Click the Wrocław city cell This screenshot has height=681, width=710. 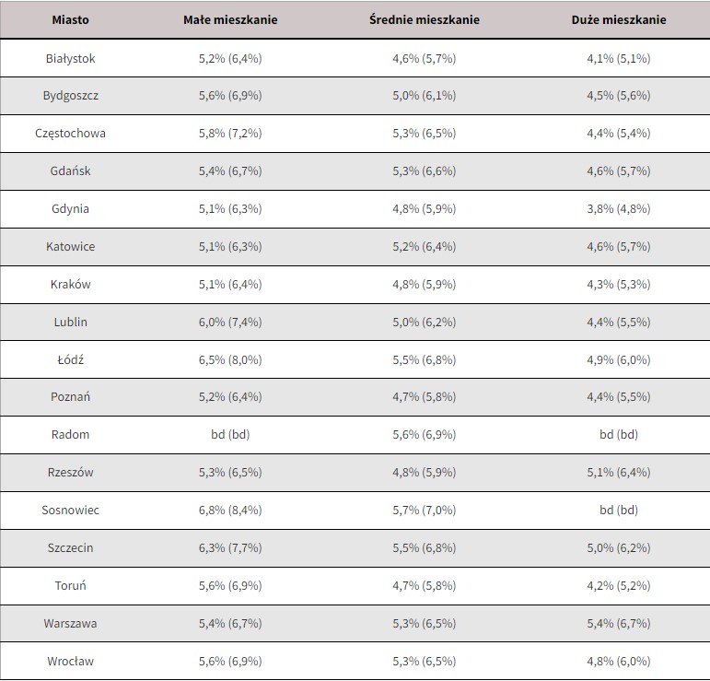pyautogui.click(x=71, y=662)
